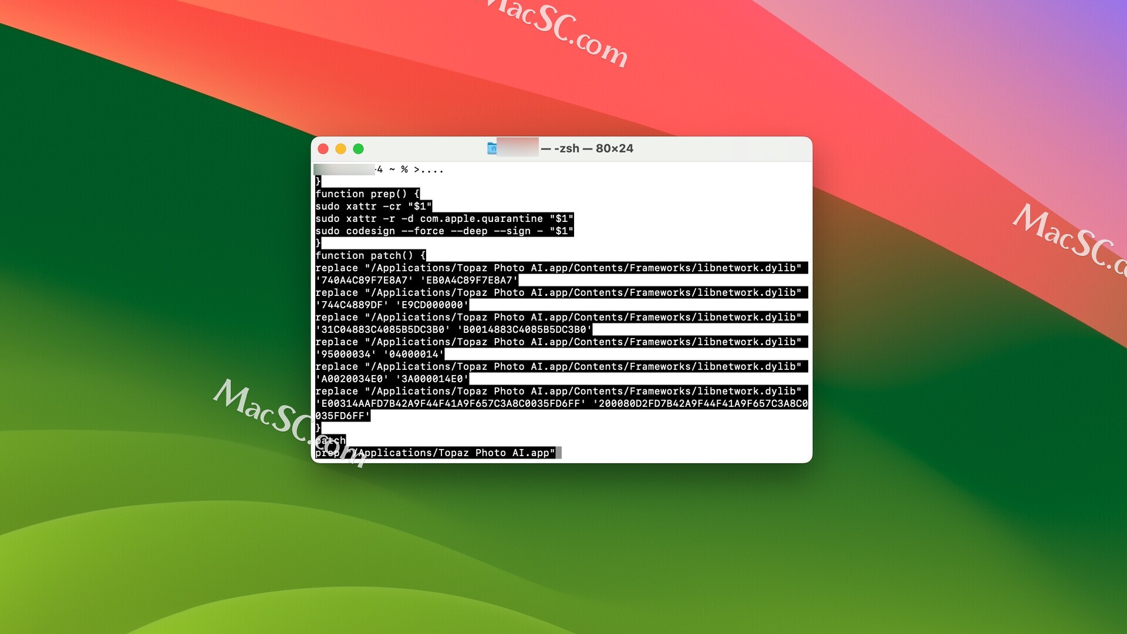The image size is (1127, 634).
Task: Click the hex value 'A0020034E0'
Action: pyautogui.click(x=352, y=379)
